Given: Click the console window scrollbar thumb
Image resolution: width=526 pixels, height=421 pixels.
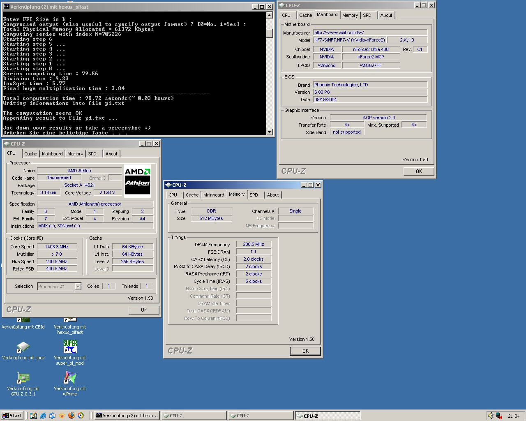Looking at the screenshot, I should click(x=270, y=33).
